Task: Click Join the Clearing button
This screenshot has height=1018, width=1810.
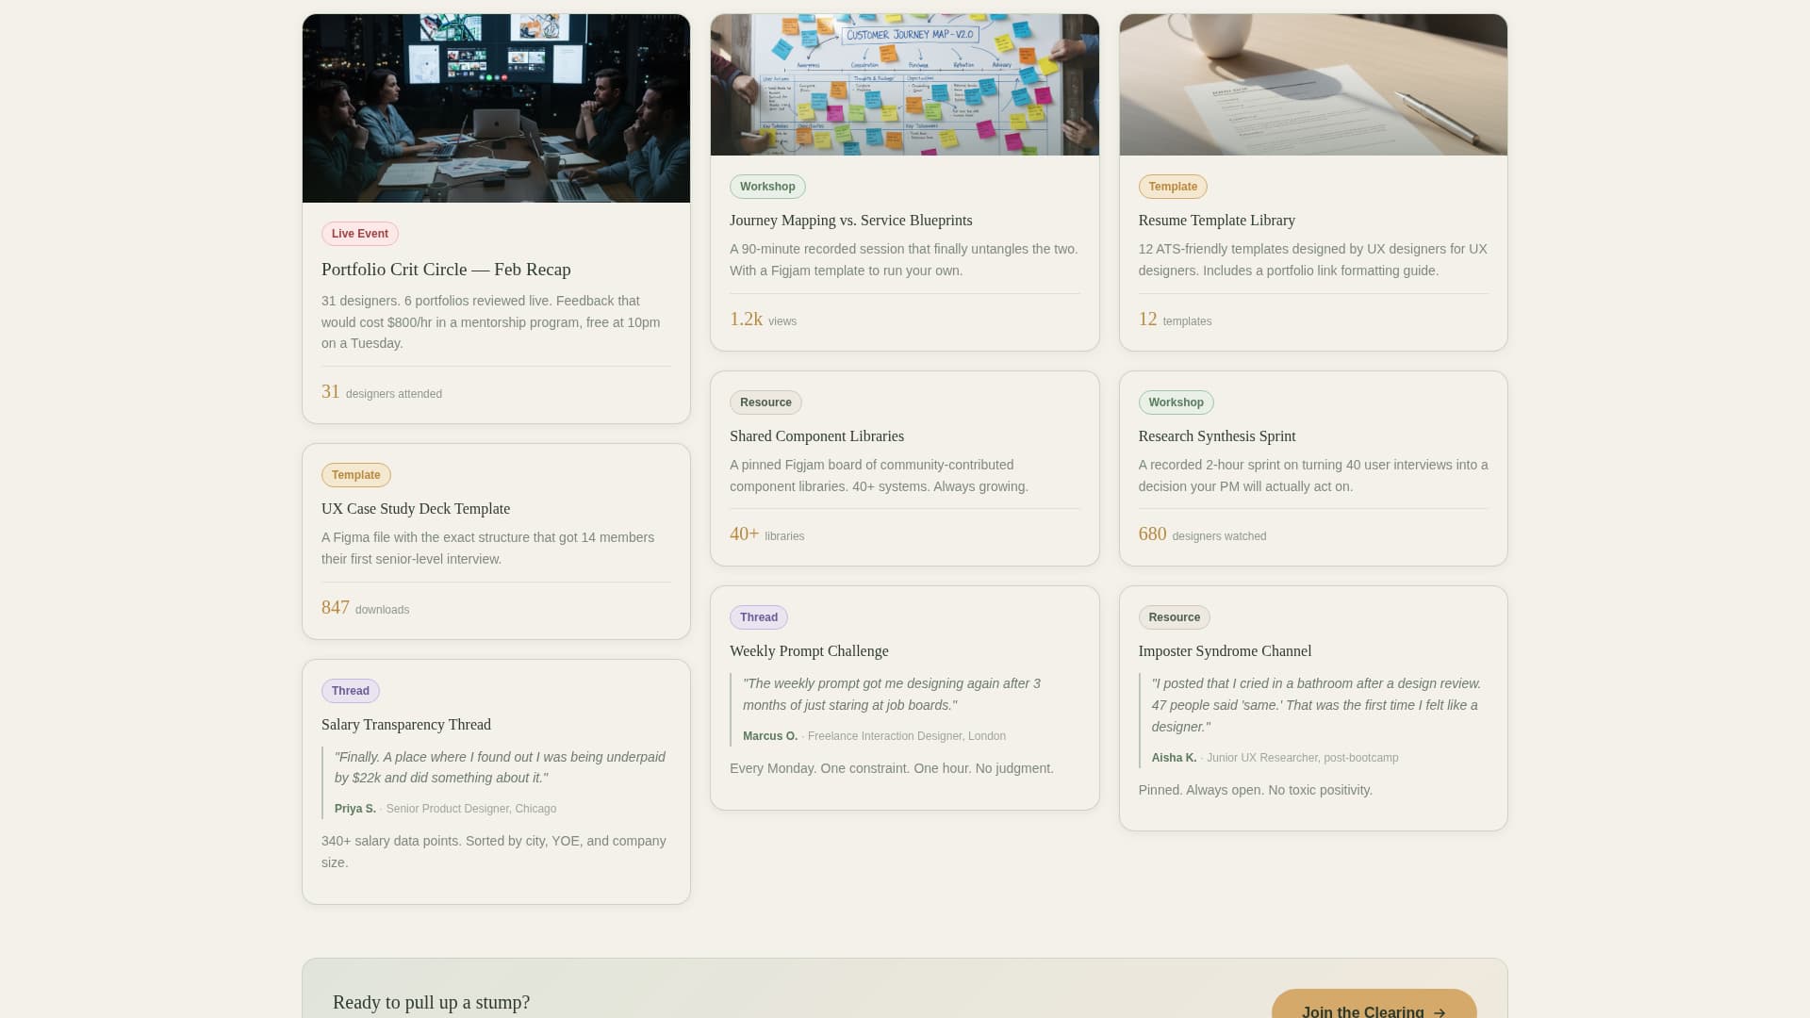Action: [1373, 1009]
